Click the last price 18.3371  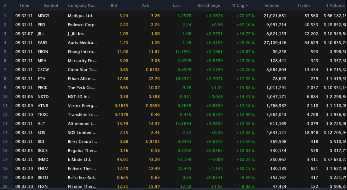click(x=183, y=79)
